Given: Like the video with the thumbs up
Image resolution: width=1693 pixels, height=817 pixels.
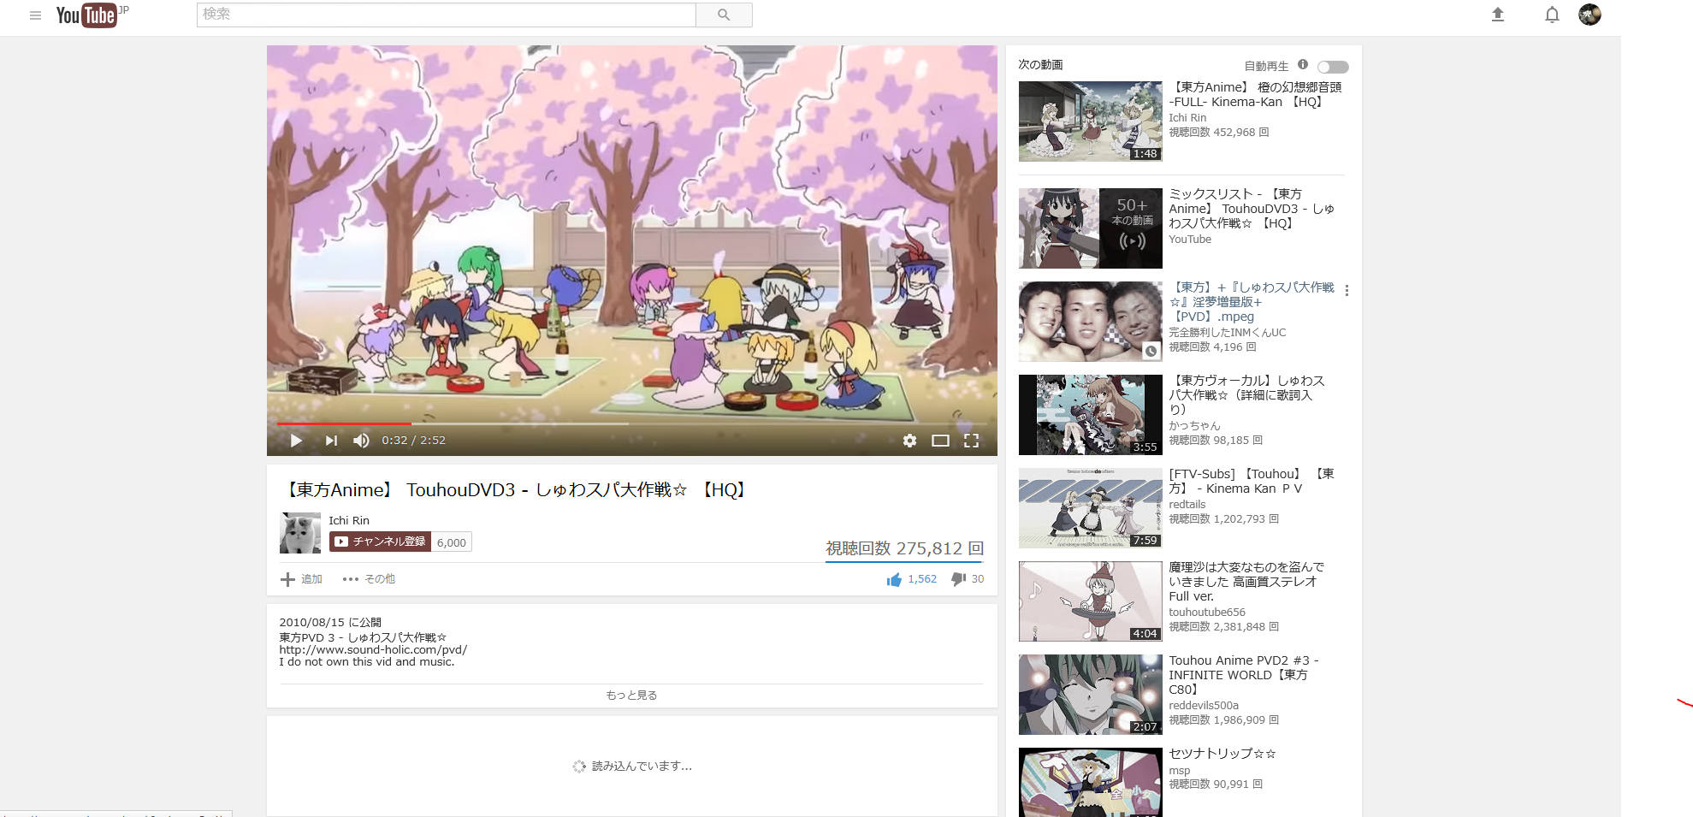Looking at the screenshot, I should coord(892,579).
